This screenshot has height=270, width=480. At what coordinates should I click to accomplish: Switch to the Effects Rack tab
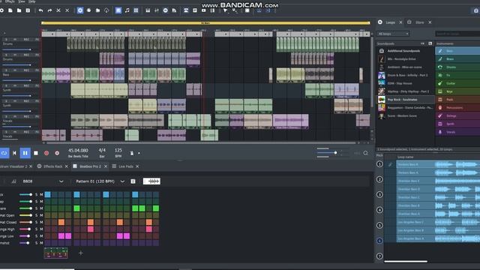(x=52, y=166)
